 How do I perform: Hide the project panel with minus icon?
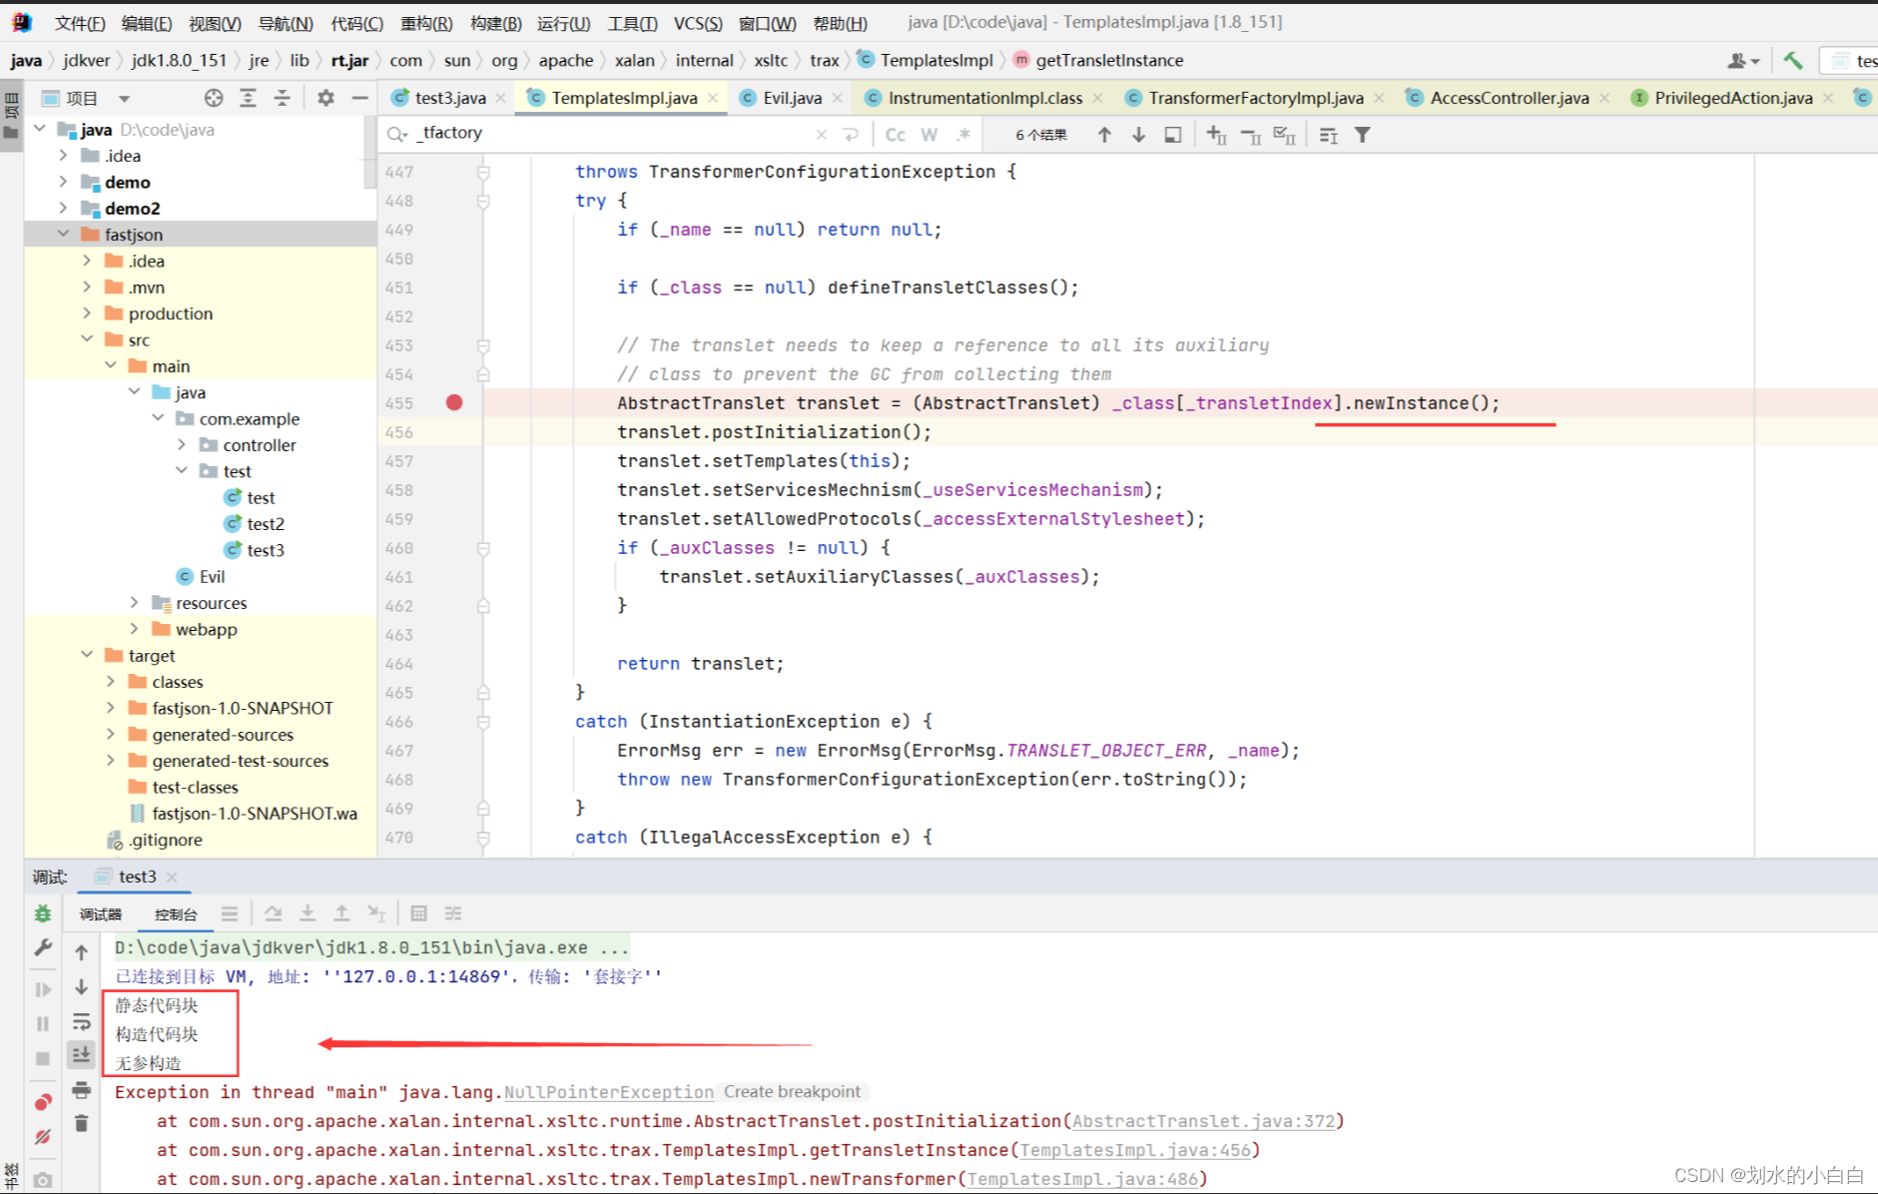point(359,98)
